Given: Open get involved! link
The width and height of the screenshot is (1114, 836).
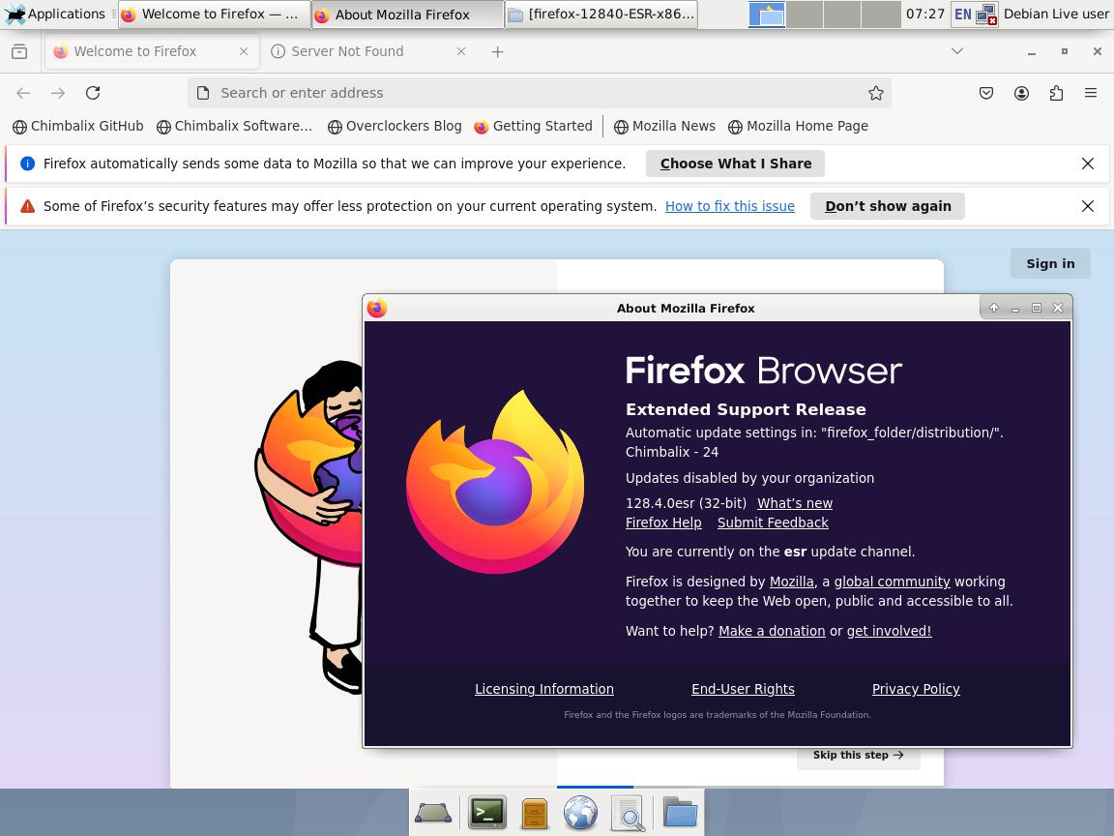Looking at the screenshot, I should [889, 631].
